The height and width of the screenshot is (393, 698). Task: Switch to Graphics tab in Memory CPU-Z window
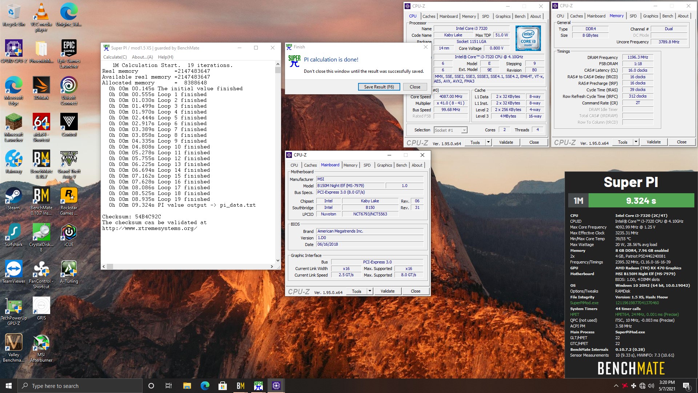(650, 16)
